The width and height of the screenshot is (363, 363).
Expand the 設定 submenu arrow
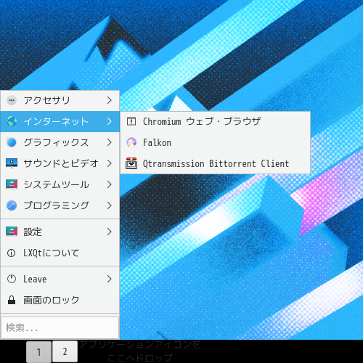(x=110, y=232)
